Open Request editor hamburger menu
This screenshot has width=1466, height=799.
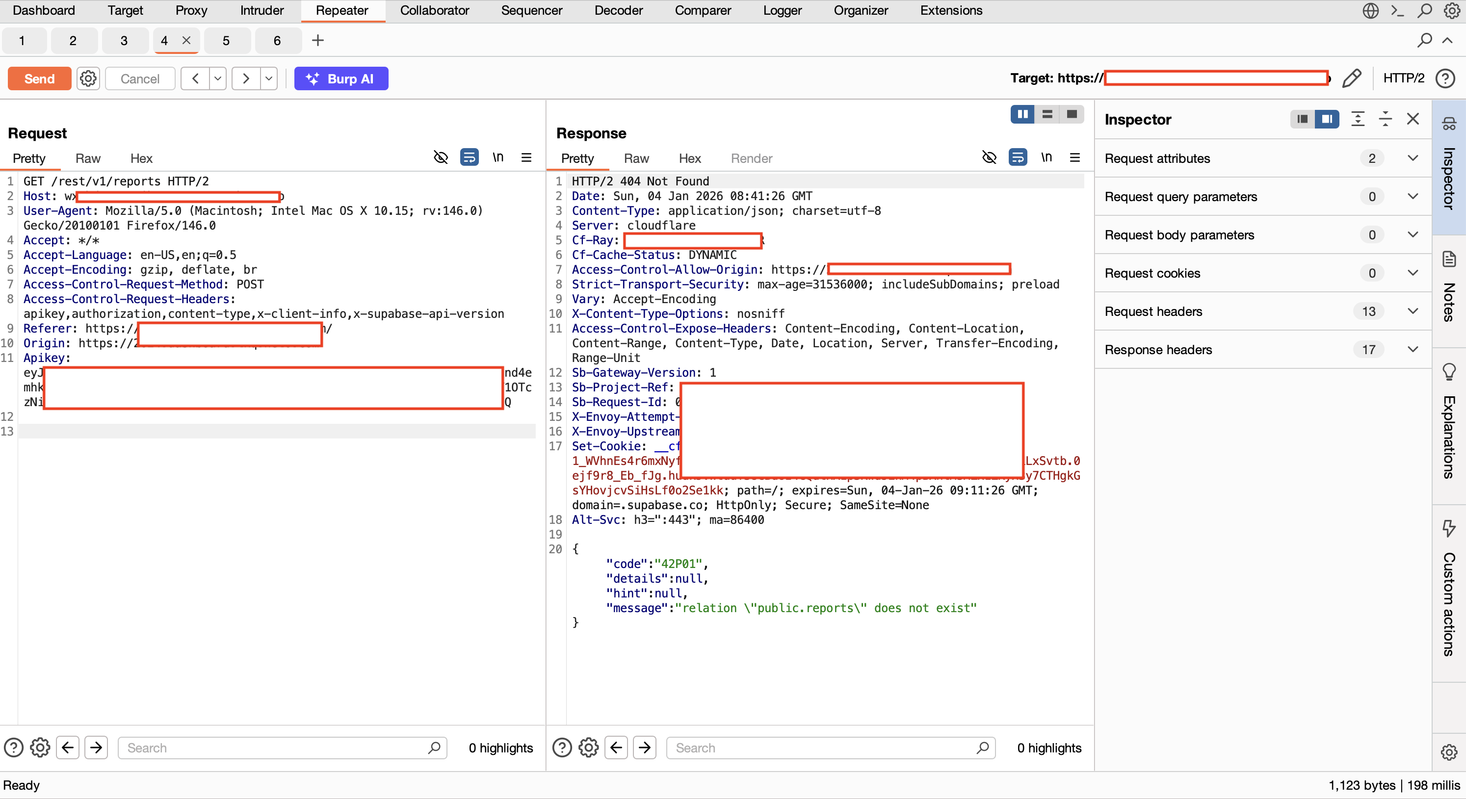point(526,157)
